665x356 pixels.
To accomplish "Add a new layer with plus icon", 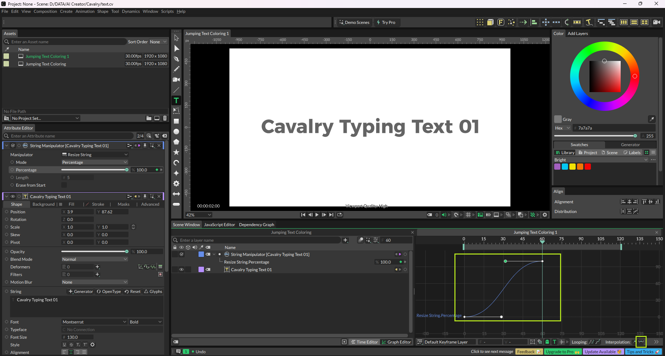I will point(345,240).
